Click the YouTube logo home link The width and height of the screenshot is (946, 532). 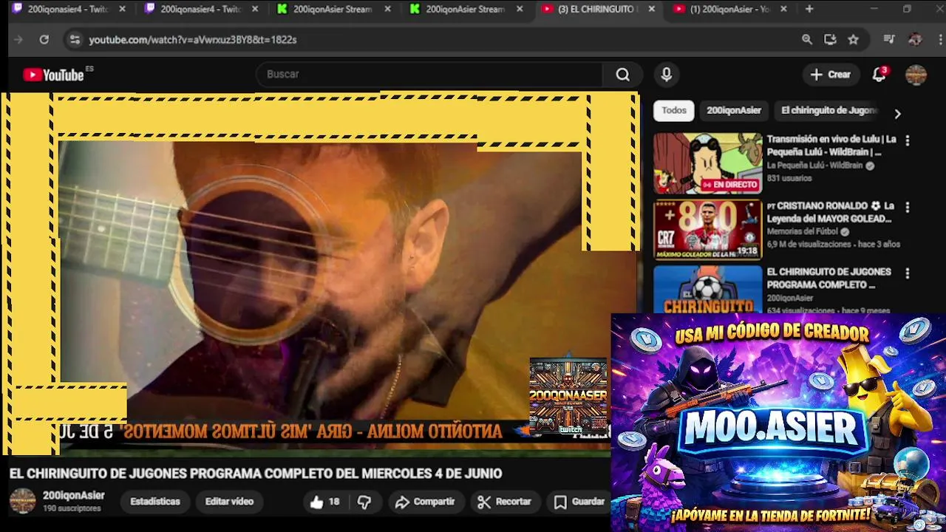[x=53, y=75]
